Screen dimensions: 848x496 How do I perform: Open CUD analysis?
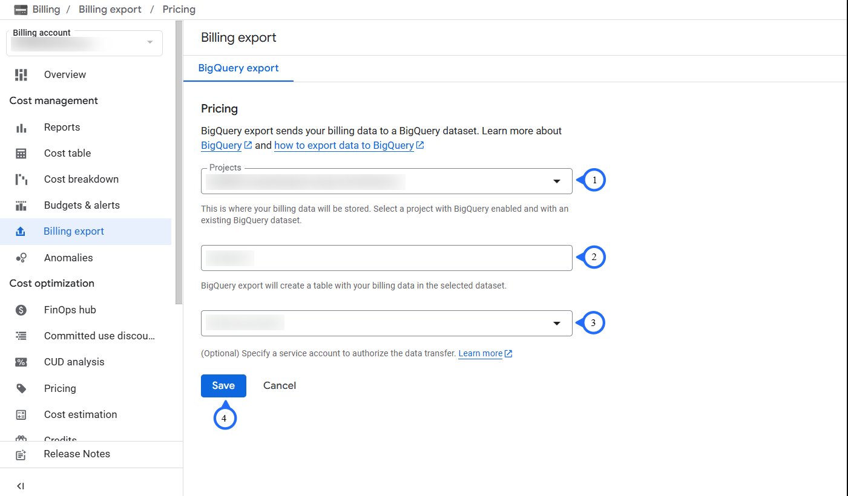pos(74,362)
